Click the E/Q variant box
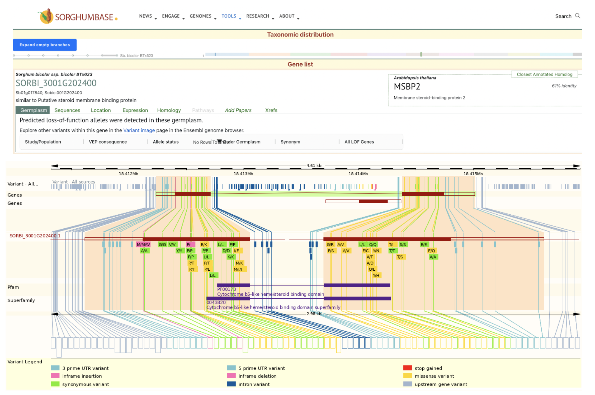Image resolution: width=595 pixels, height=395 pixels. (431, 251)
